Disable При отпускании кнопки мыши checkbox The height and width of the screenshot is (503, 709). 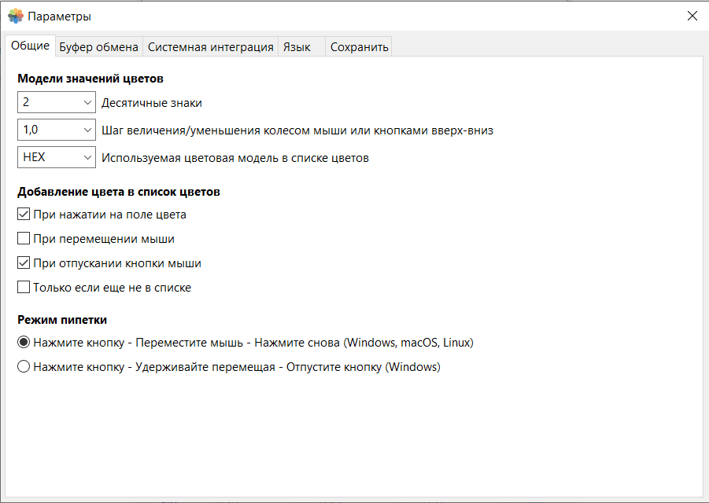(x=24, y=263)
